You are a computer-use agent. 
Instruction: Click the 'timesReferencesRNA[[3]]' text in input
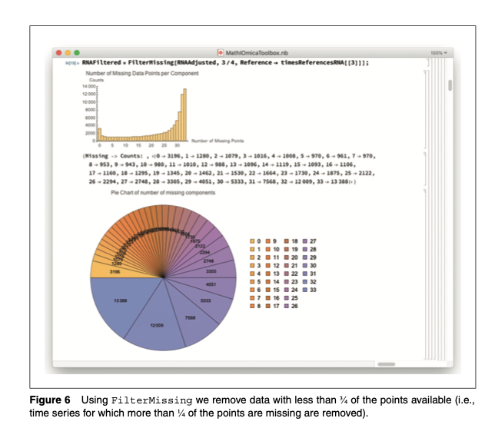click(322, 63)
